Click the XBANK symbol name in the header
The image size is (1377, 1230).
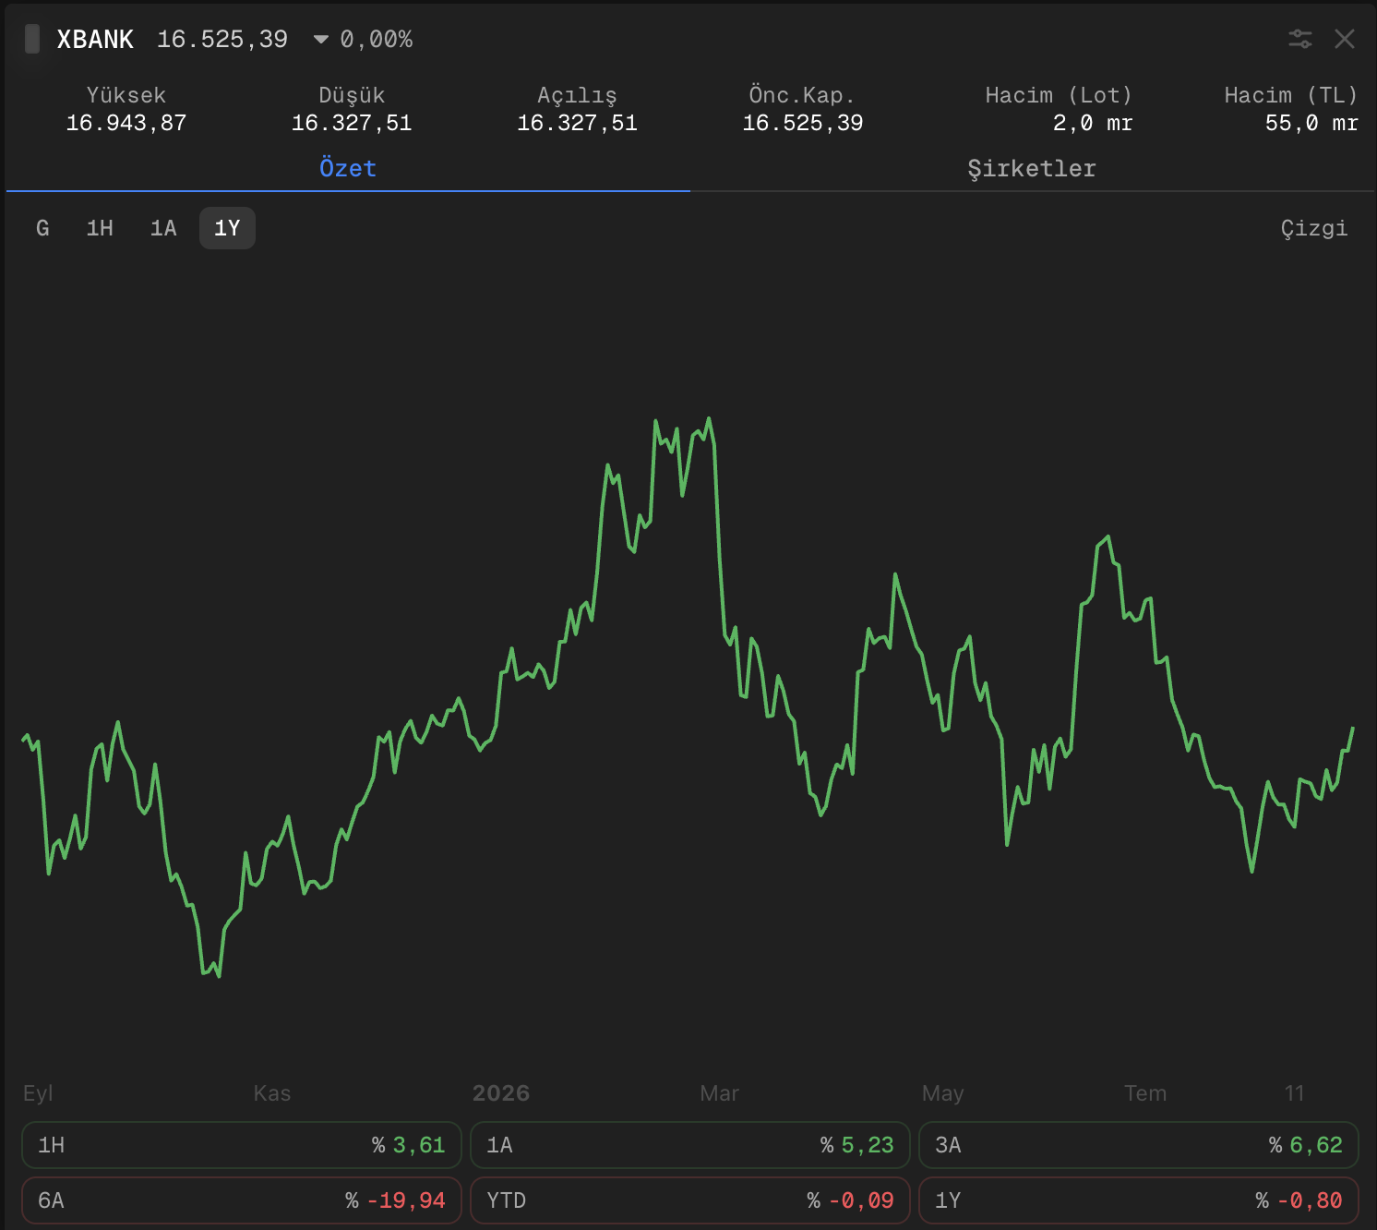[x=95, y=40]
